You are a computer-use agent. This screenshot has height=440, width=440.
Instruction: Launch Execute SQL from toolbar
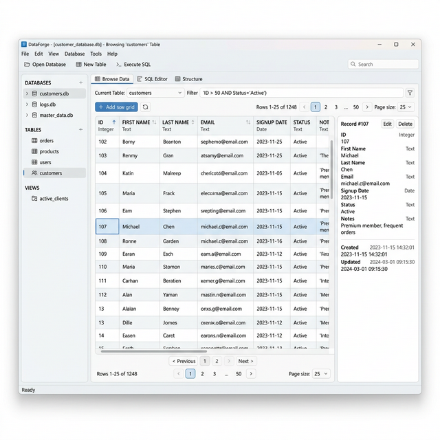tap(133, 64)
